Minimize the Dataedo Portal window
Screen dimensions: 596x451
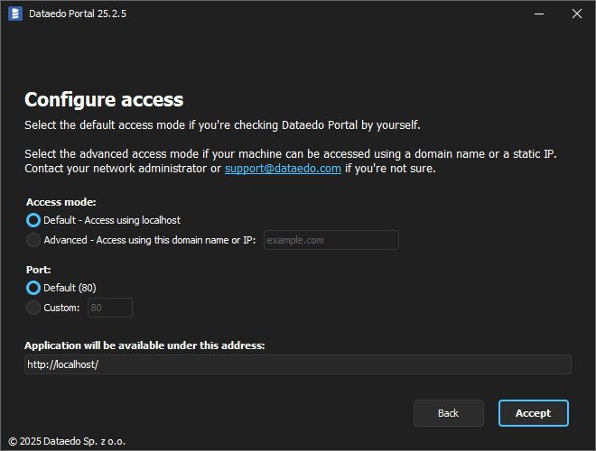(539, 14)
